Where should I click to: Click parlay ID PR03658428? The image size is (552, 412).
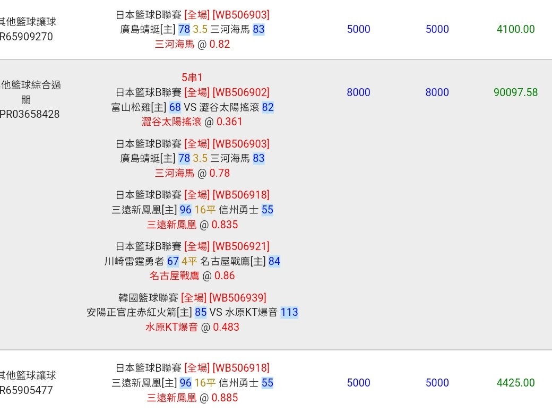(x=30, y=114)
